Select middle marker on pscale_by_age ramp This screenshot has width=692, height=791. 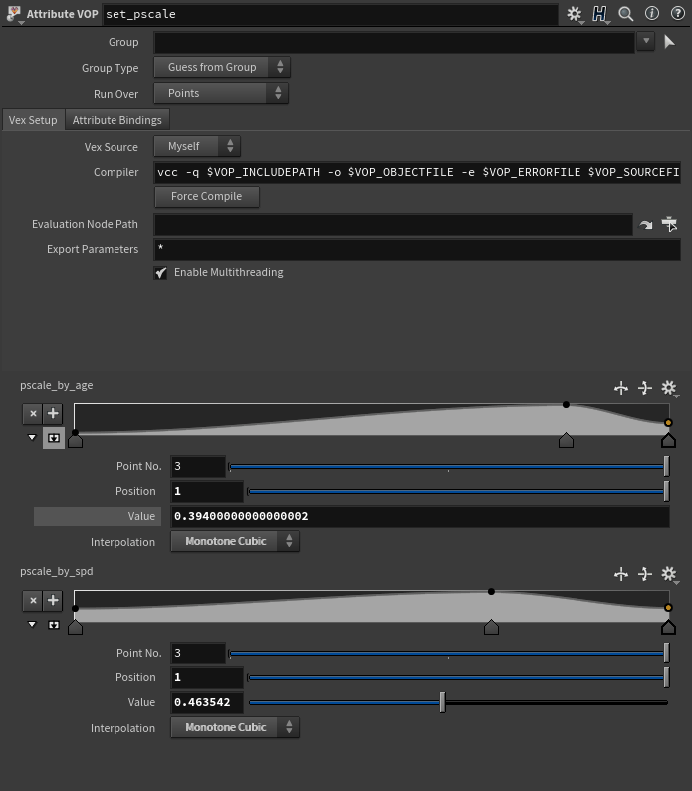tap(566, 440)
